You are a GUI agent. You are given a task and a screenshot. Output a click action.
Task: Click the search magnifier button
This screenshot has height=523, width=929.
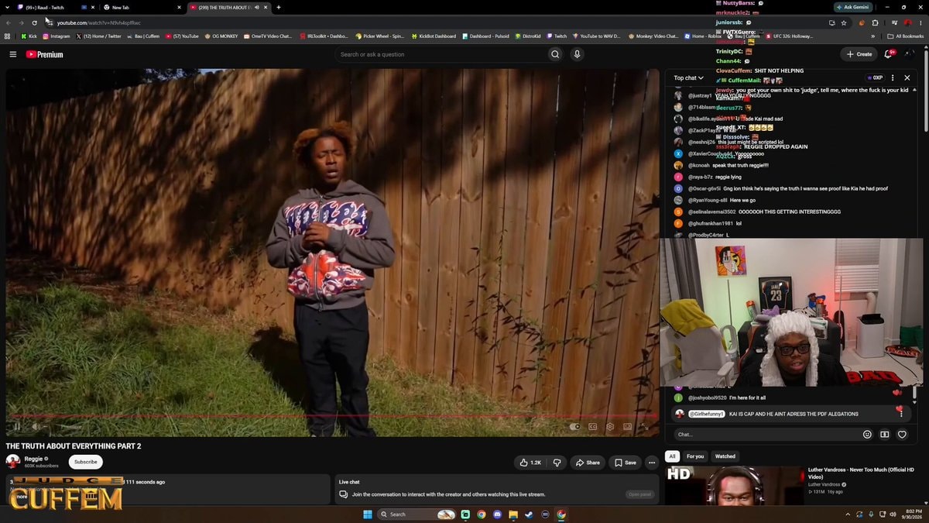pyautogui.click(x=554, y=54)
